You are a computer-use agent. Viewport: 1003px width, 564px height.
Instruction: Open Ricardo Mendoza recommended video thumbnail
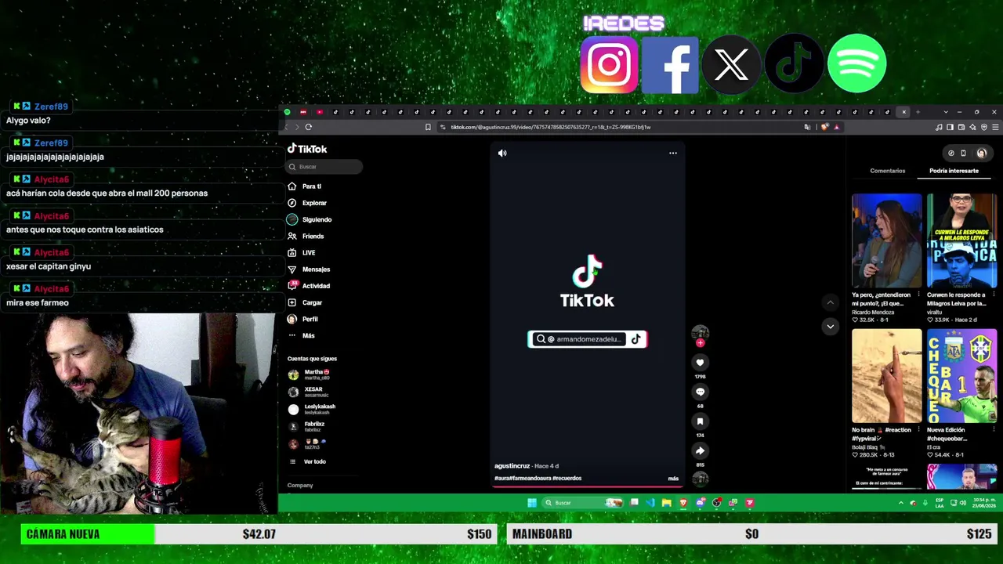point(886,240)
